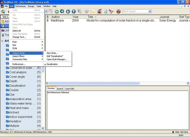
Task: Click the paperclip attachment column header
Action: click(48, 17)
